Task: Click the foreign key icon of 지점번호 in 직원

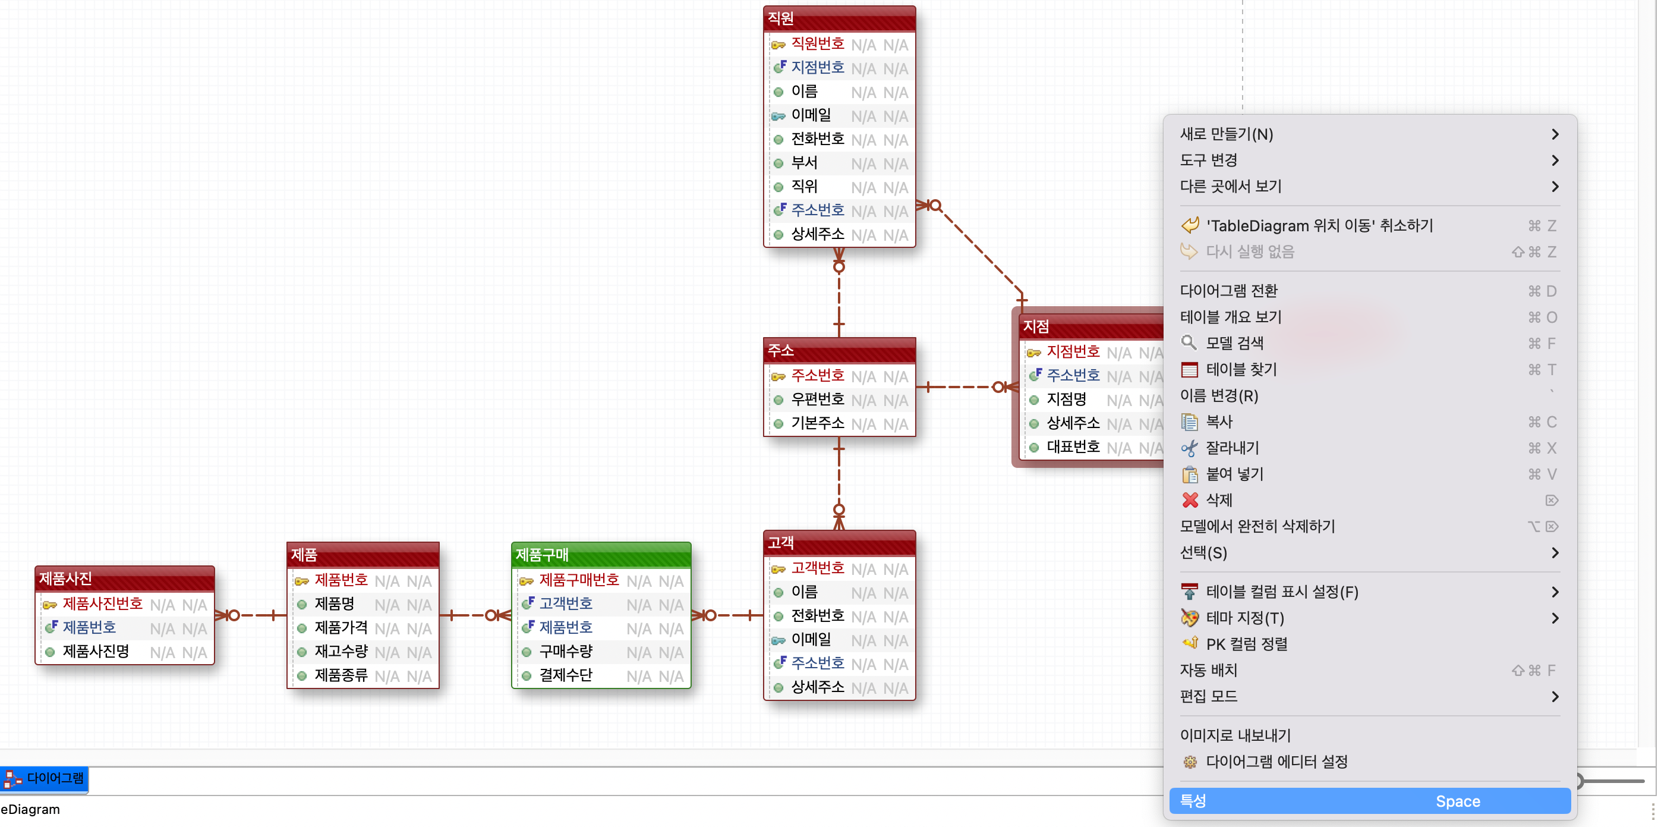Action: tap(780, 67)
